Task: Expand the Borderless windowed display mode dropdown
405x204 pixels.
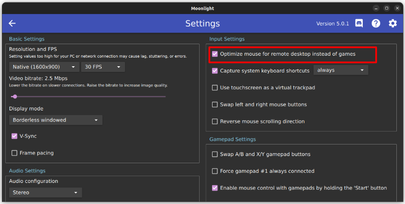Action: (56, 120)
